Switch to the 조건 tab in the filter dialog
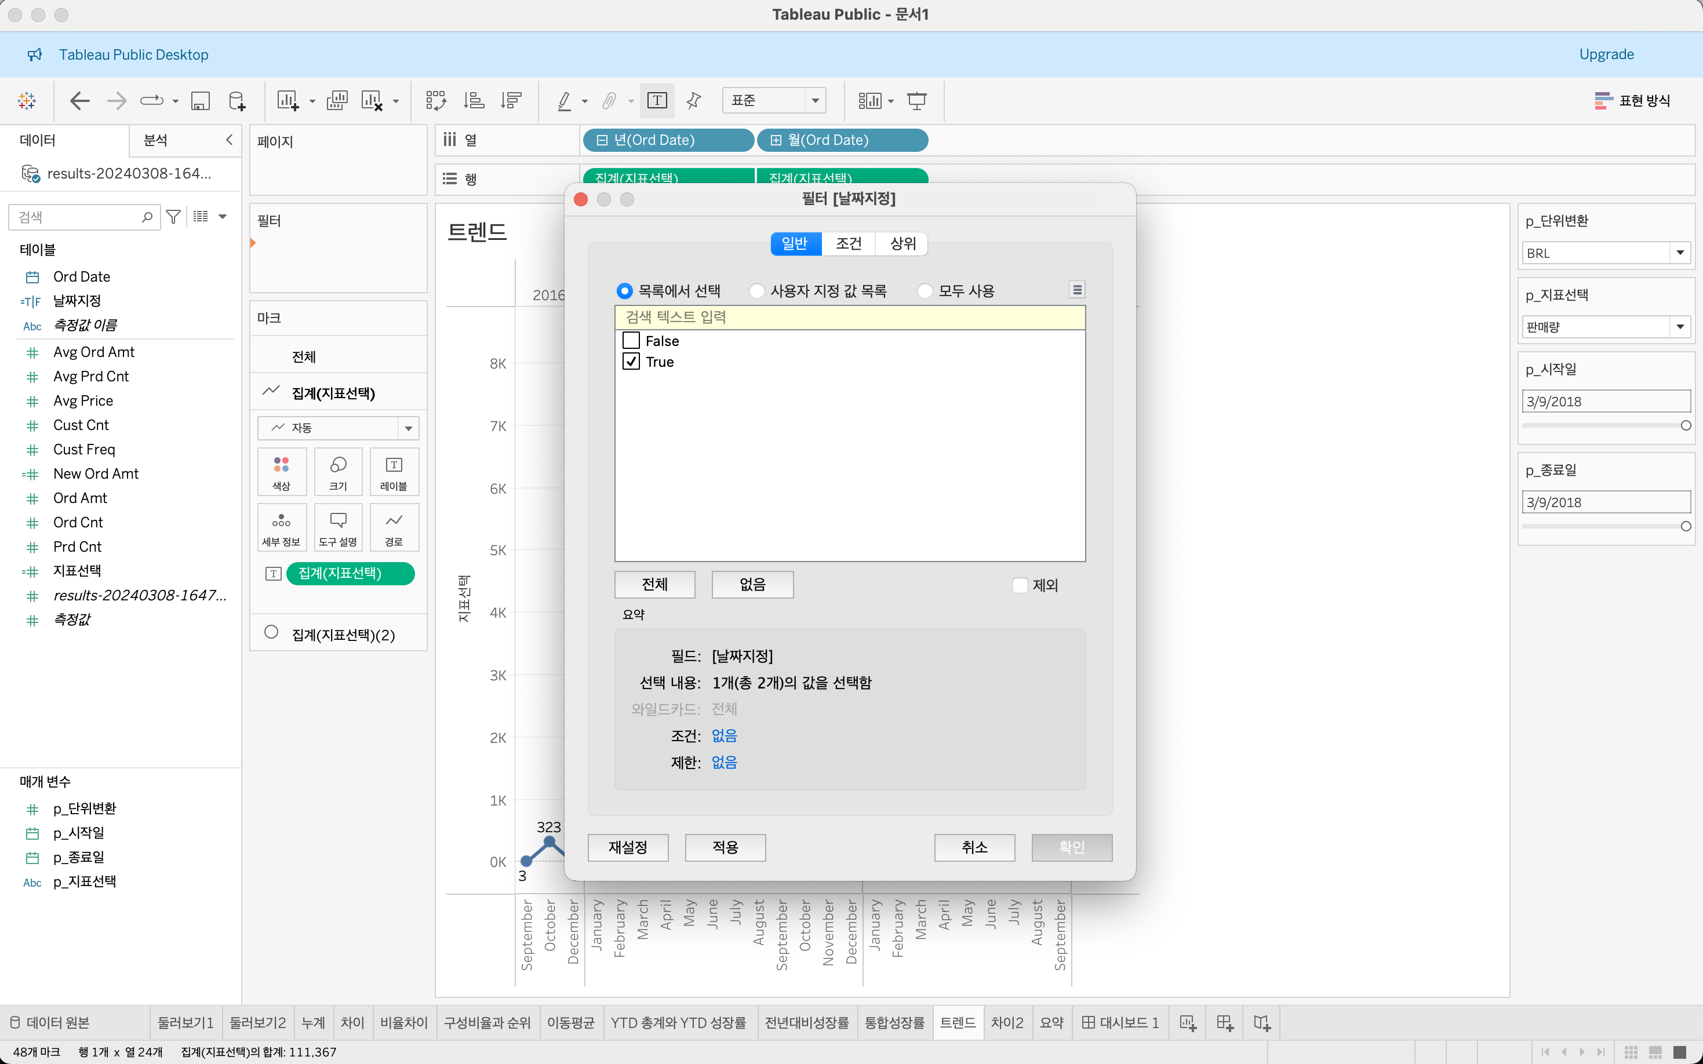This screenshot has height=1064, width=1703. point(848,243)
